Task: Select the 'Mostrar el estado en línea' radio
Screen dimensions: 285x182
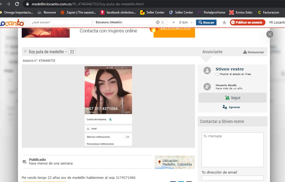Action: pos(217,74)
